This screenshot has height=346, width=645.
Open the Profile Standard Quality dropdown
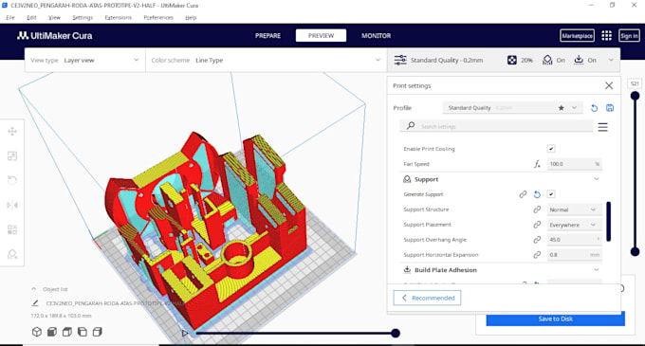point(512,108)
